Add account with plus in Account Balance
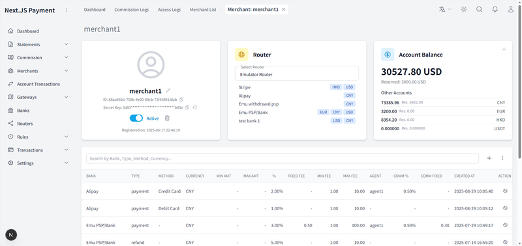This screenshot has width=522, height=246. [504, 49]
